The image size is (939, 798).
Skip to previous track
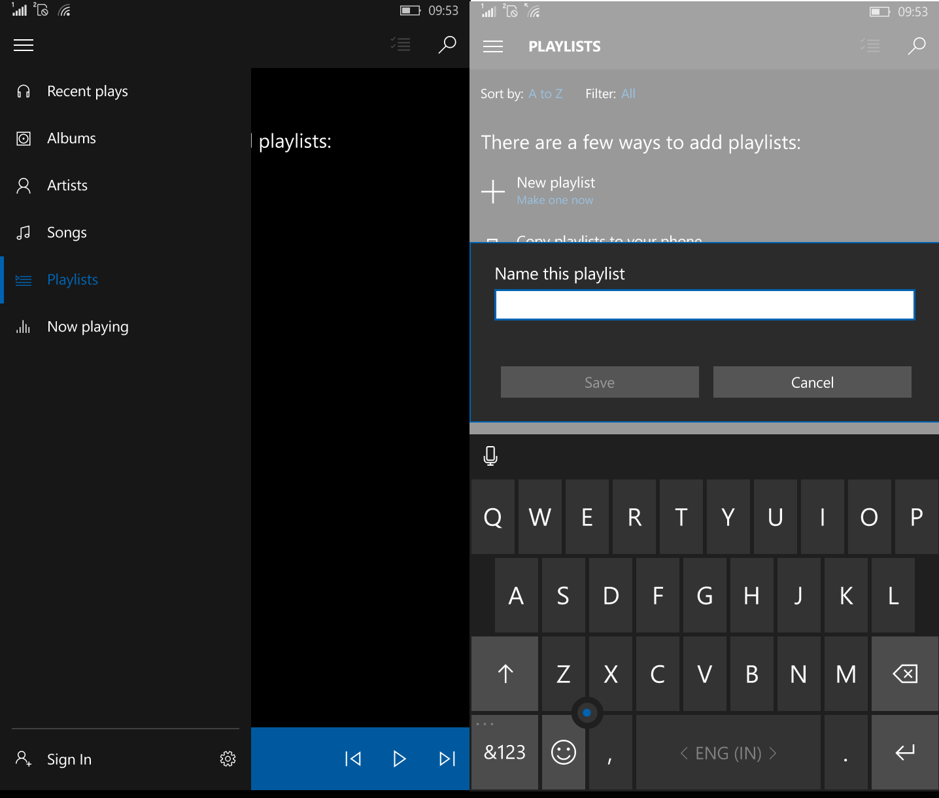click(353, 759)
